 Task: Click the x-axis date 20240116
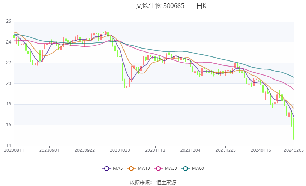point(261,150)
